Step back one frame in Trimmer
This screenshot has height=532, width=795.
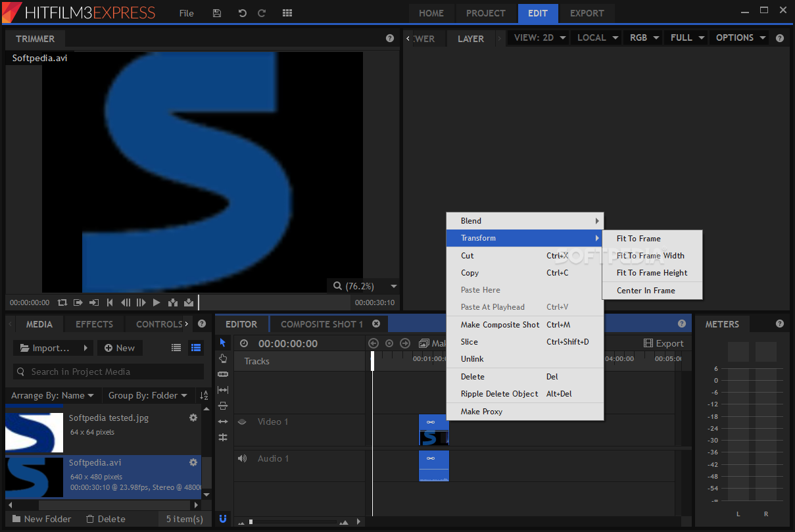point(126,302)
